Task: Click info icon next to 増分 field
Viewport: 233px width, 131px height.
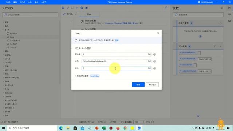Action: pyautogui.click(x=154, y=68)
